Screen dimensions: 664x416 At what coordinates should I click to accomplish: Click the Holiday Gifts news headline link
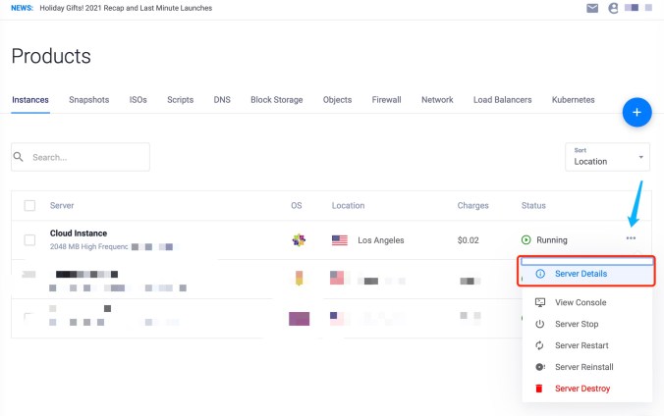point(125,8)
